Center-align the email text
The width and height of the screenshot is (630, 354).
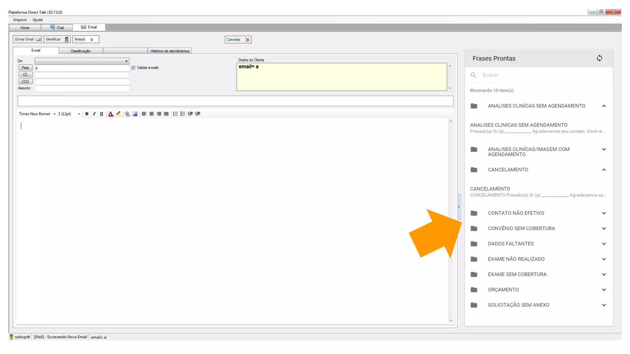tap(151, 114)
